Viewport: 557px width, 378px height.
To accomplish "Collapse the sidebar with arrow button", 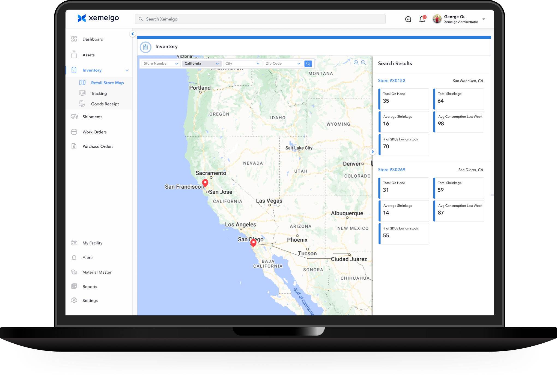I will (x=133, y=34).
